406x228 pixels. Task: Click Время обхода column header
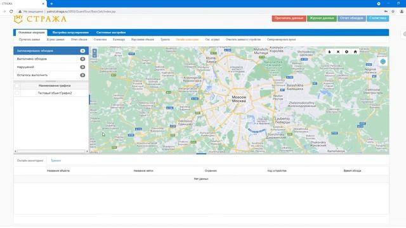pyautogui.click(x=352, y=170)
